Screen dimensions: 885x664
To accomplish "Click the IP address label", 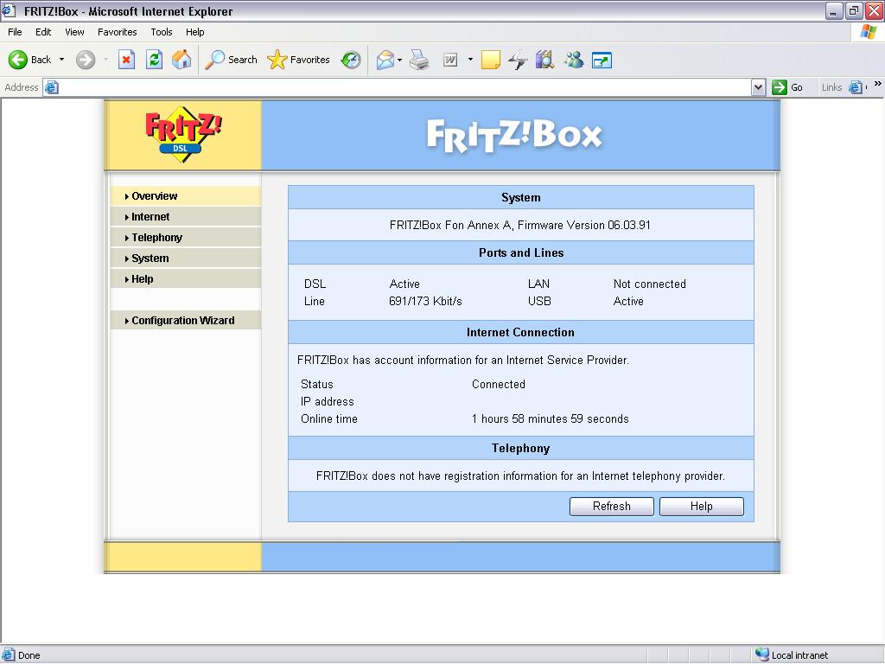I will (x=328, y=401).
